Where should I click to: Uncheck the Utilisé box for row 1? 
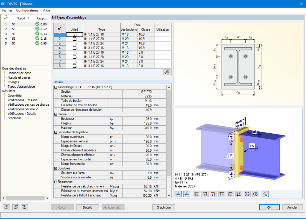pos(74,34)
